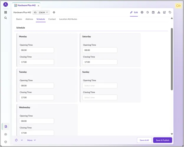Image resolution: width=184 pixels, height=147 pixels.
Task: Open the search magnifier in sidebar
Action: (x=6, y=18)
